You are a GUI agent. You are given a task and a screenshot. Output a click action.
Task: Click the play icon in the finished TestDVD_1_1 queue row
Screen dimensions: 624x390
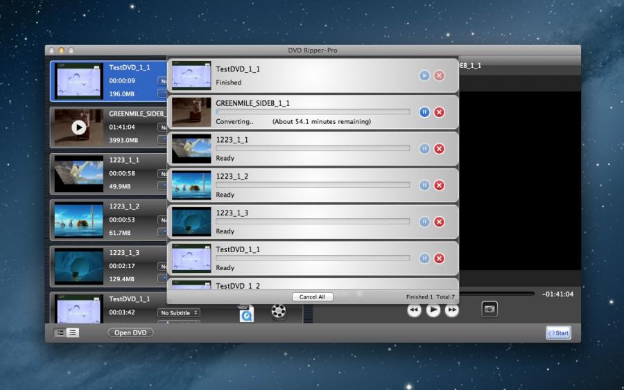click(424, 76)
